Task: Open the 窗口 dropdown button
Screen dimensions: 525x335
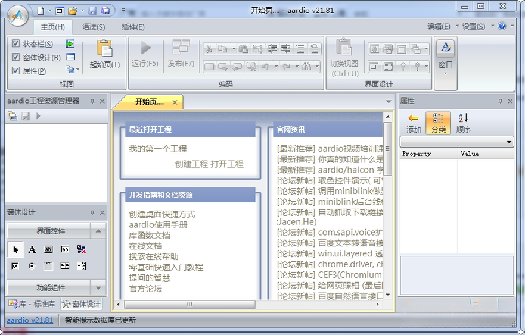Action: pyautogui.click(x=446, y=64)
